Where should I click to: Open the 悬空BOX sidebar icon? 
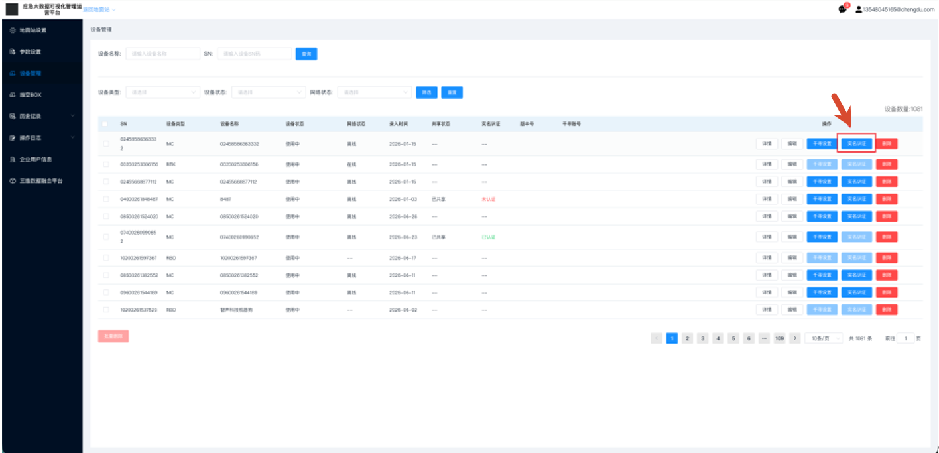click(13, 95)
